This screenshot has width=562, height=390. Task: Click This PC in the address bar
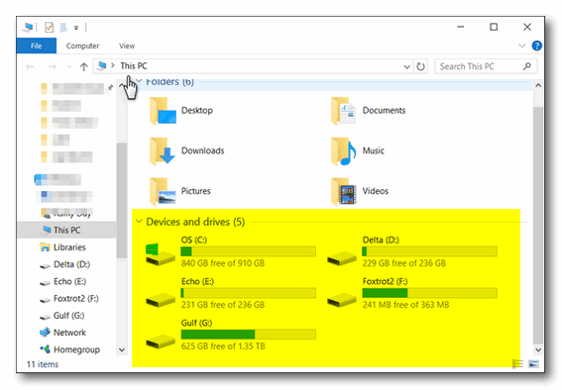click(x=134, y=66)
